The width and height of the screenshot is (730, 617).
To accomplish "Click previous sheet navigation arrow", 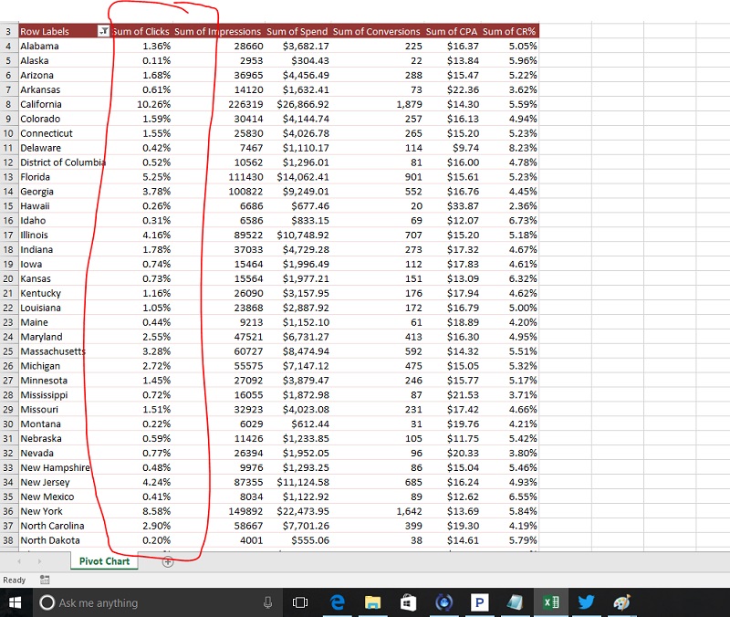I will click(x=19, y=561).
